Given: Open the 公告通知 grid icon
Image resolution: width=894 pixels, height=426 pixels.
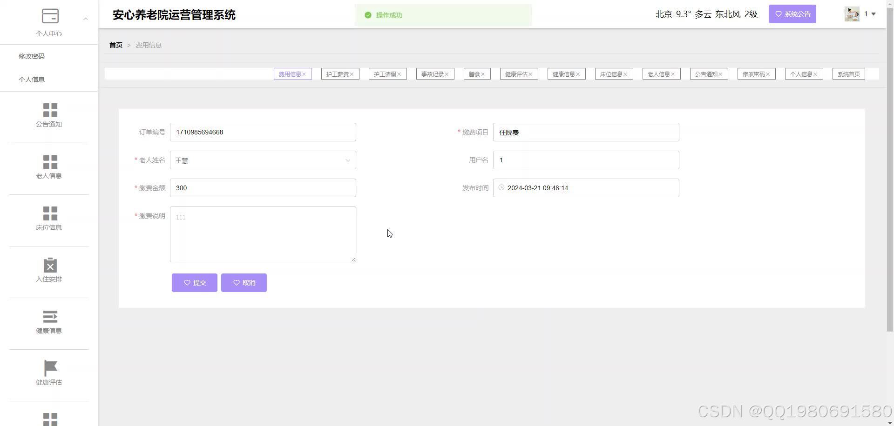Looking at the screenshot, I should 50,110.
